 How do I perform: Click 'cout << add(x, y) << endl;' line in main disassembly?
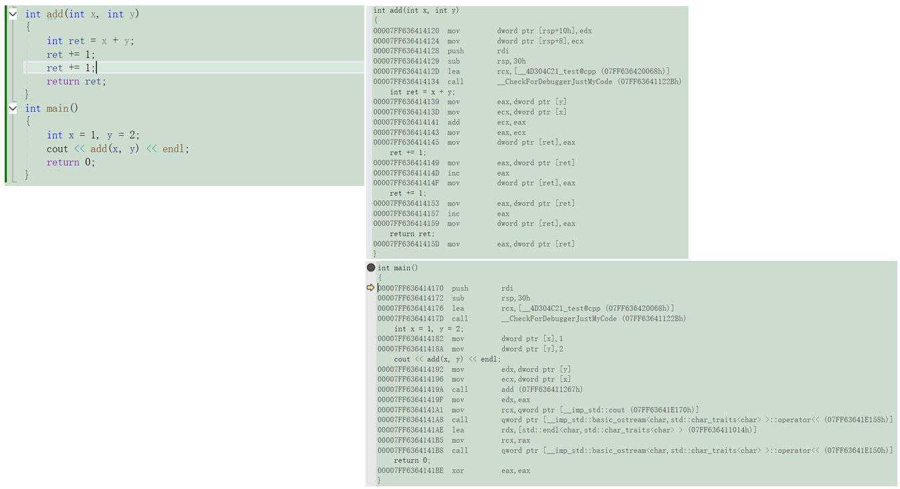click(x=447, y=359)
